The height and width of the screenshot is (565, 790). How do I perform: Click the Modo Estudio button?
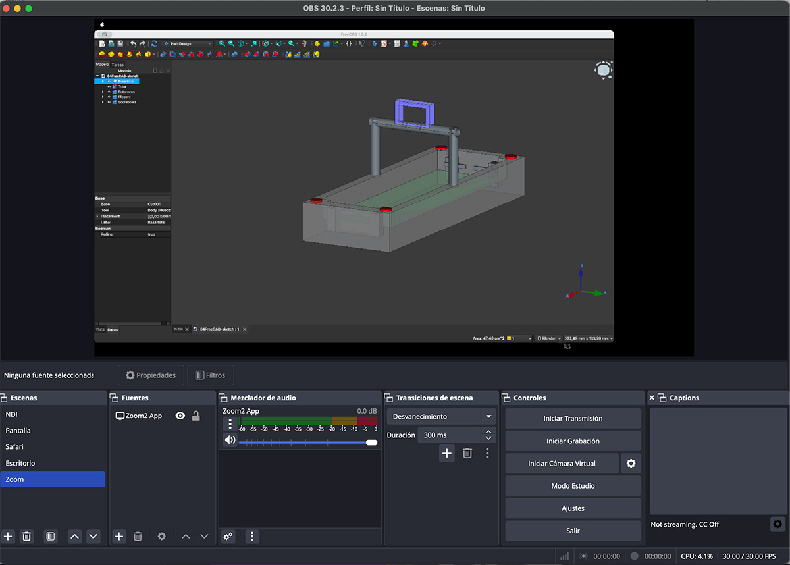pyautogui.click(x=573, y=486)
